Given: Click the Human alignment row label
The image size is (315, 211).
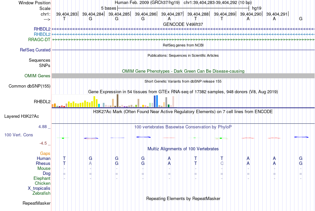Looking at the screenshot, I should pos(43,159).
